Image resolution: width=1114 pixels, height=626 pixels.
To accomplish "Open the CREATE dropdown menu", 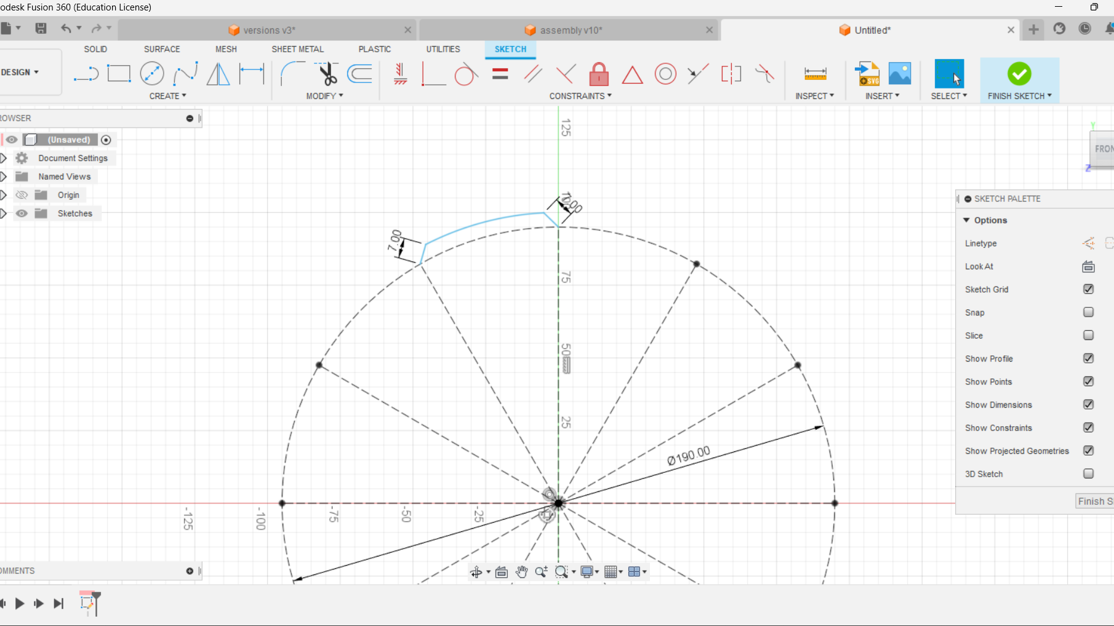I will pyautogui.click(x=167, y=95).
